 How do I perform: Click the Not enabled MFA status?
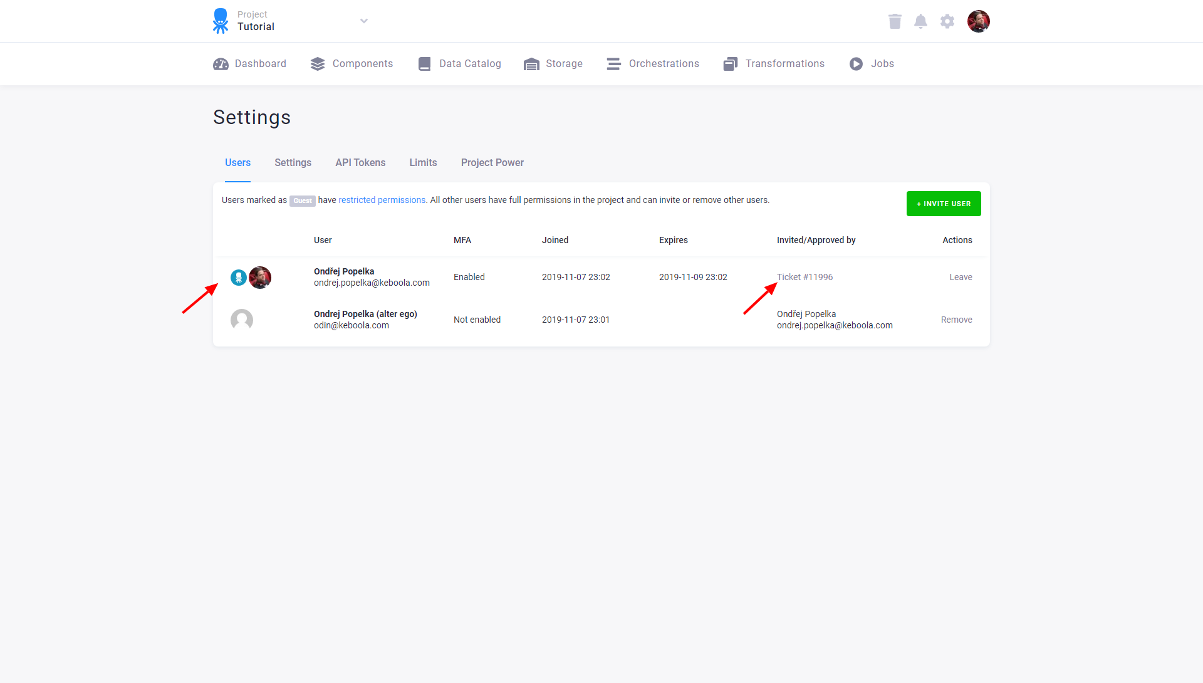coord(477,320)
